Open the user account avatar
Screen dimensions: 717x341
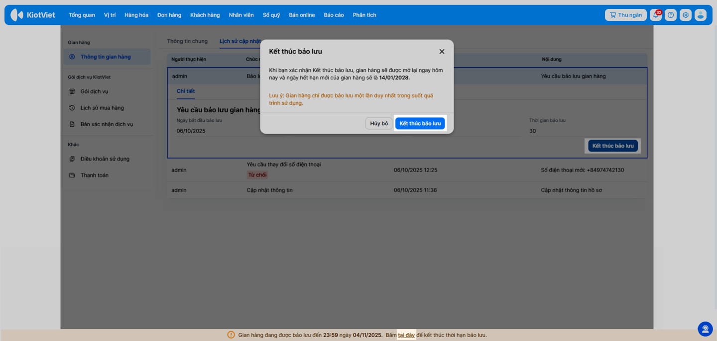point(701,15)
